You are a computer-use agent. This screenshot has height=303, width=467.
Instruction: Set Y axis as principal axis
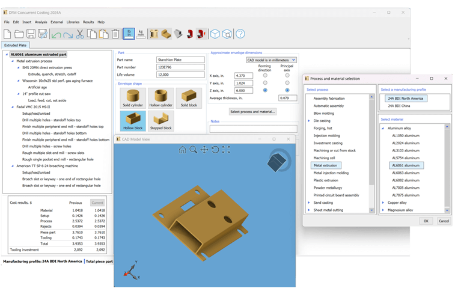click(x=287, y=82)
